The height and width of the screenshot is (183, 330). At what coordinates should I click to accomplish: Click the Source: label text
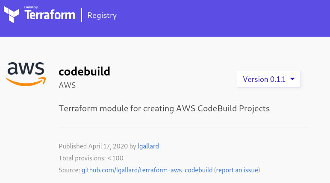click(x=69, y=170)
